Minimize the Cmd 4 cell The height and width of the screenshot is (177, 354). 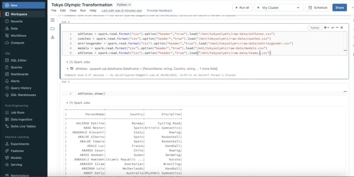(337, 28)
